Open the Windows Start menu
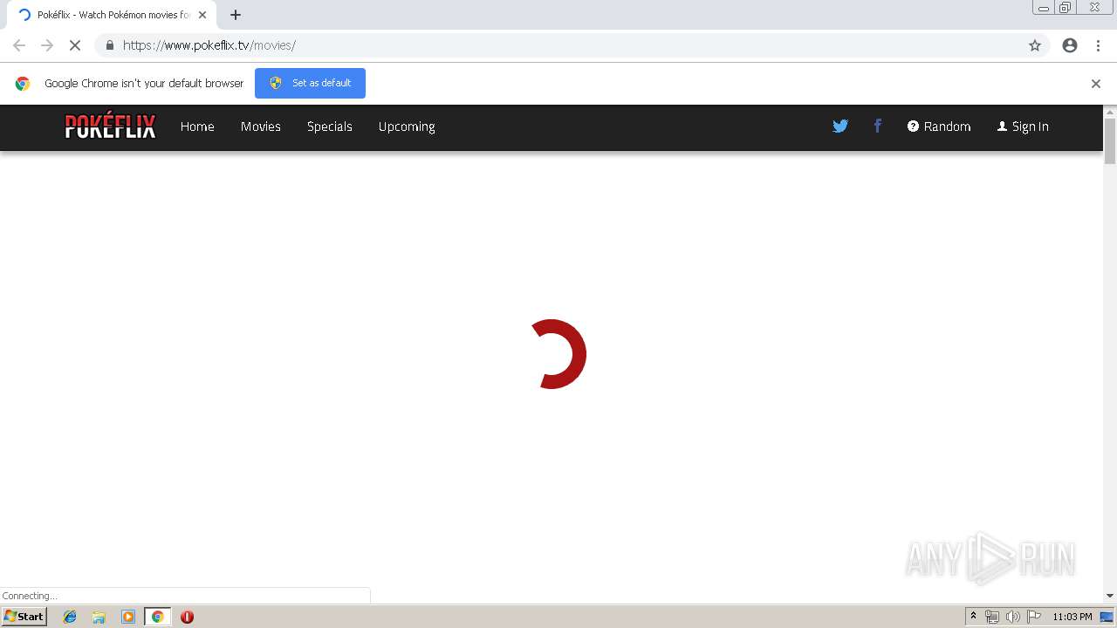Image resolution: width=1117 pixels, height=628 pixels. pos(24,617)
